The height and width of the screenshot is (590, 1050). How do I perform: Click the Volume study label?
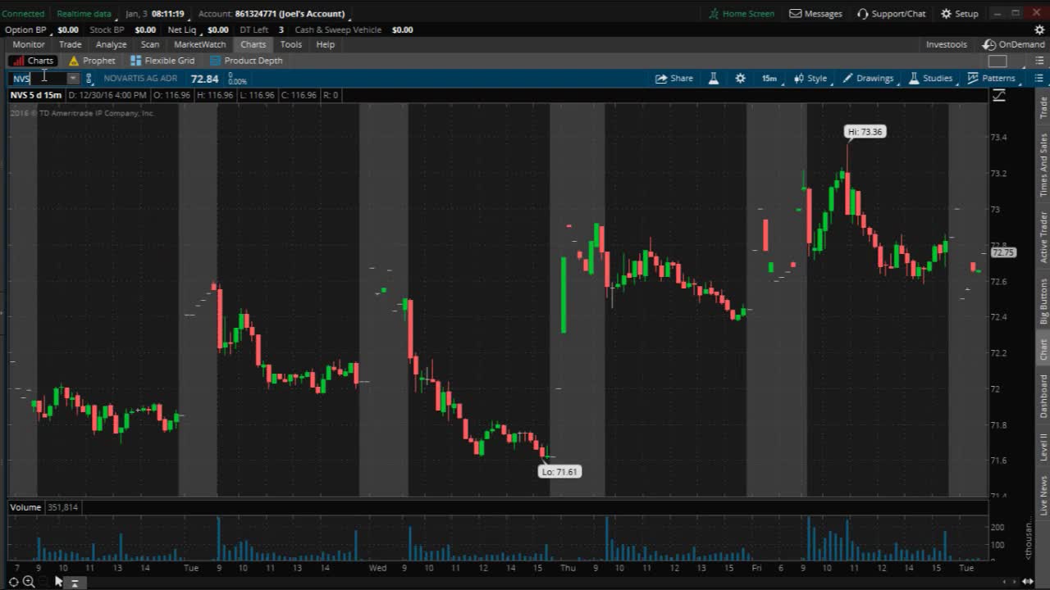coord(25,507)
